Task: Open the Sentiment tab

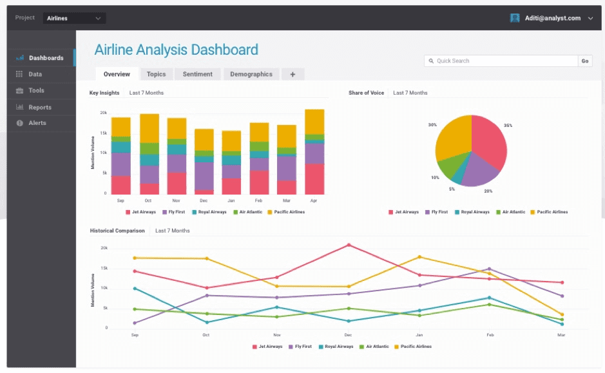Action: (x=197, y=73)
